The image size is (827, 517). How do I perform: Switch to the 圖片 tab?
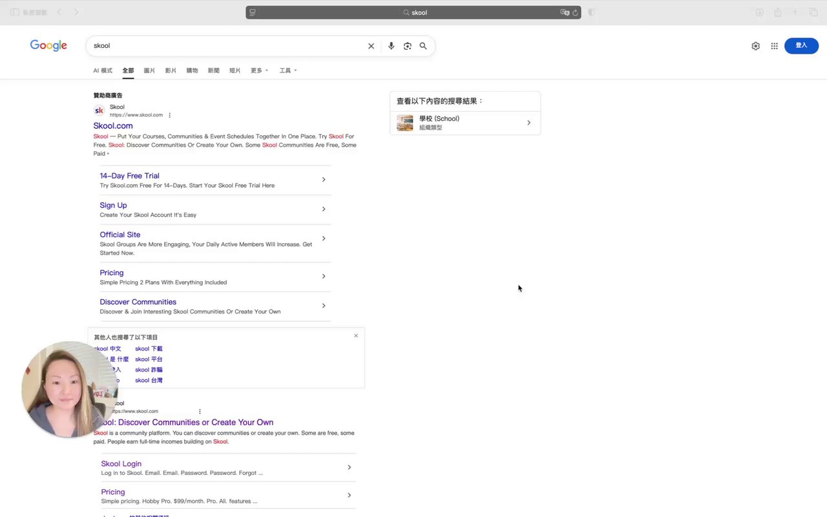pos(149,70)
